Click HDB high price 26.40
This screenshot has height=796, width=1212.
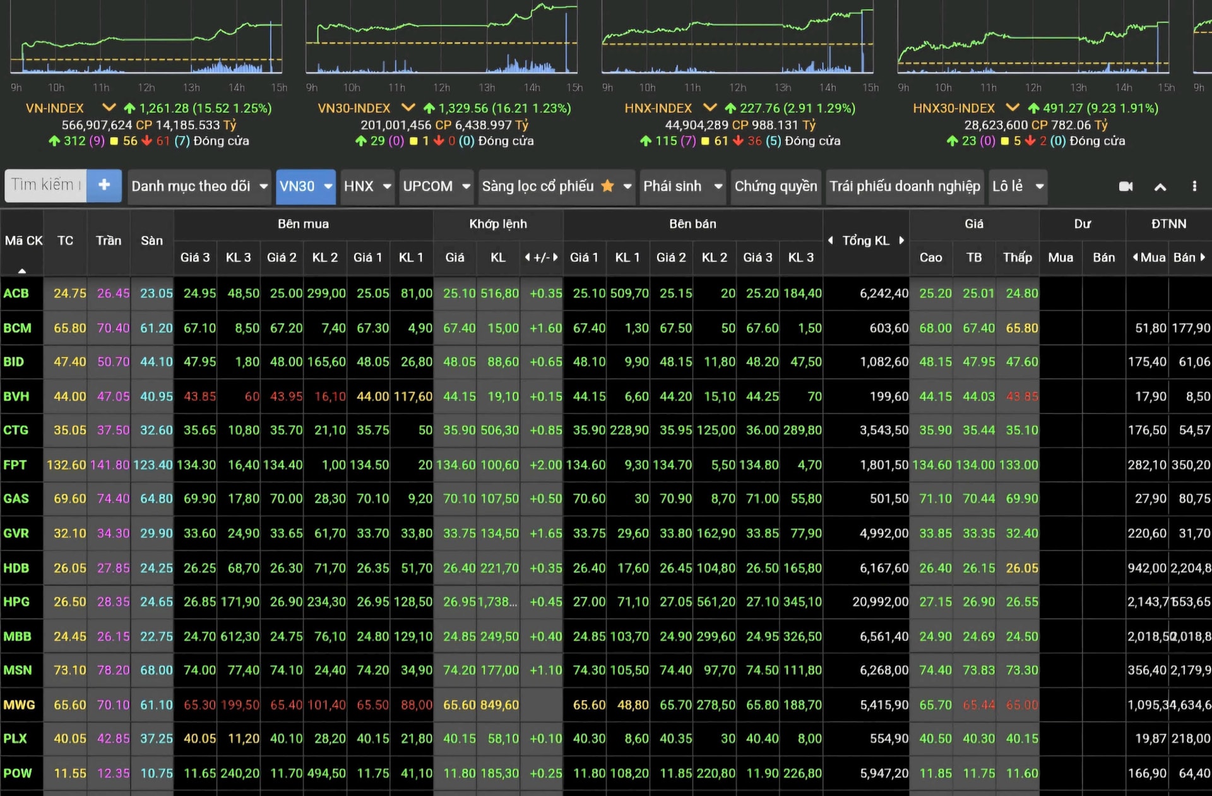(936, 567)
